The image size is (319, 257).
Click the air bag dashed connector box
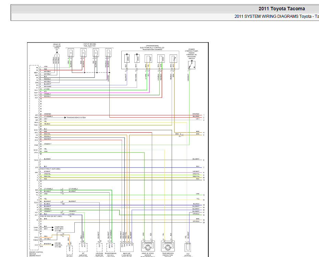(x=69, y=249)
